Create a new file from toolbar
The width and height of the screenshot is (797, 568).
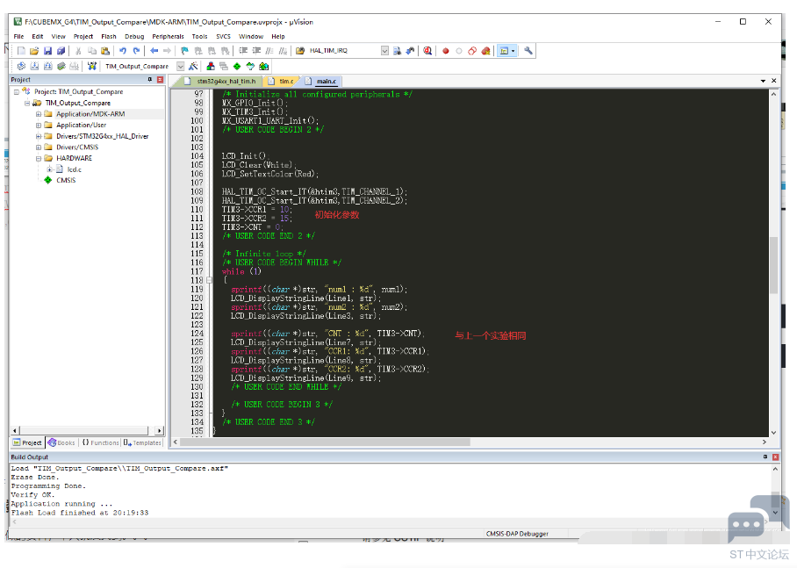click(21, 51)
